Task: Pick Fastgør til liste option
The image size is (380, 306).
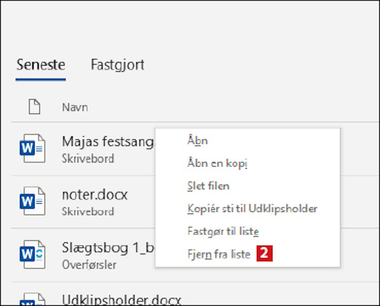Action: [223, 231]
